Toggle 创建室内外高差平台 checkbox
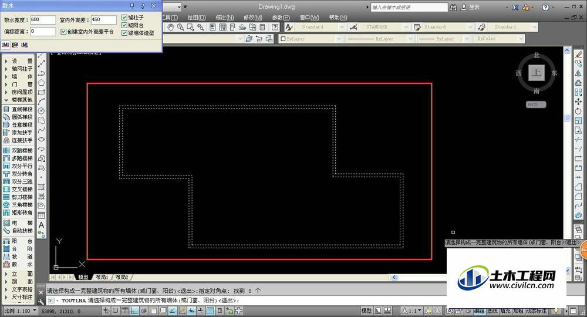The width and height of the screenshot is (587, 317). pos(63,32)
